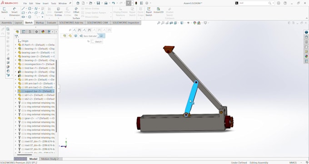Launch the Rapid Sketch tool
The image size is (309, 164).
coord(149,12)
